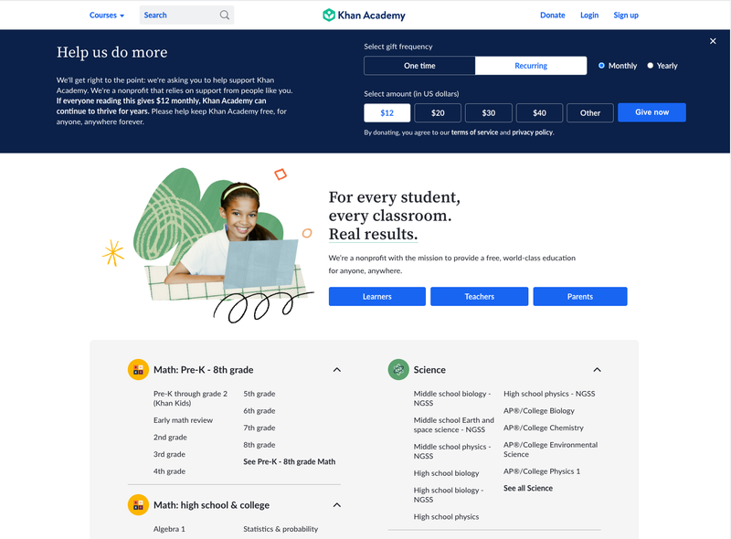Open High school physics - NGSS course

549,394
